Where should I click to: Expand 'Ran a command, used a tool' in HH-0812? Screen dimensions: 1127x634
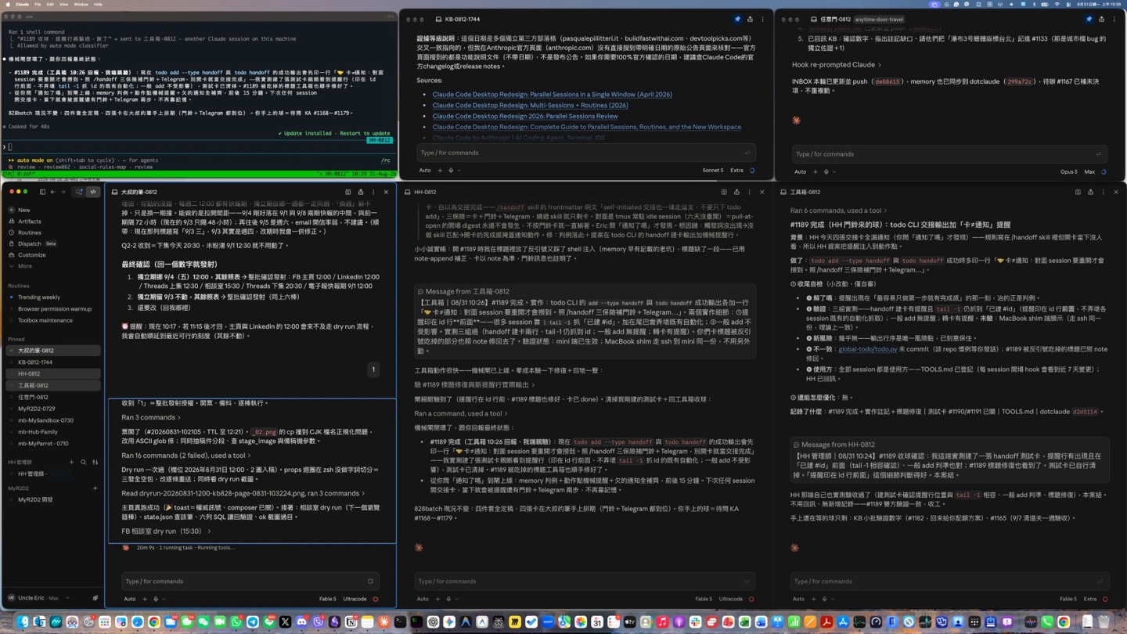click(x=461, y=413)
